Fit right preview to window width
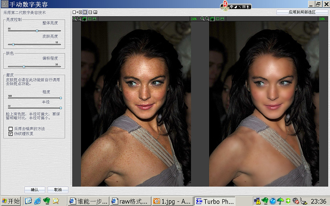Viewport: 330px width, 206px height. pyautogui.click(x=222, y=19)
